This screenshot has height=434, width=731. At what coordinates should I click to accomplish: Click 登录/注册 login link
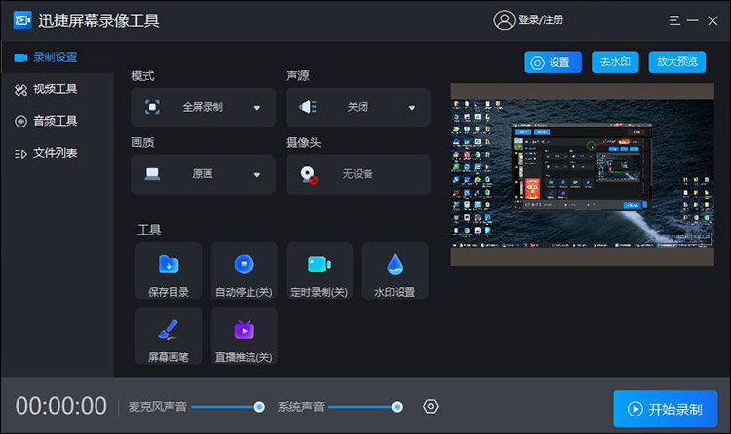(x=541, y=20)
